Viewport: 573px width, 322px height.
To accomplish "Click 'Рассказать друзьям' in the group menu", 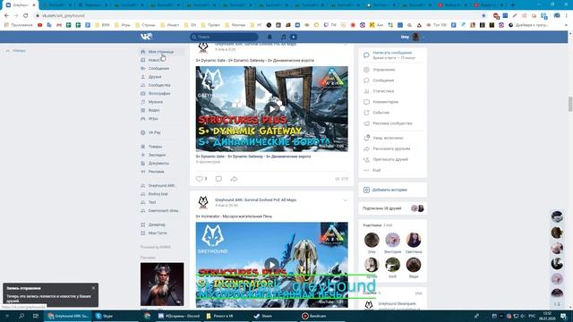I will click(x=392, y=148).
